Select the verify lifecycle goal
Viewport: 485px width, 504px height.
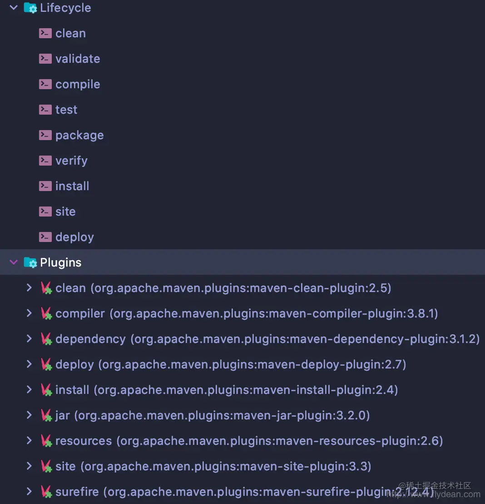pyautogui.click(x=71, y=161)
